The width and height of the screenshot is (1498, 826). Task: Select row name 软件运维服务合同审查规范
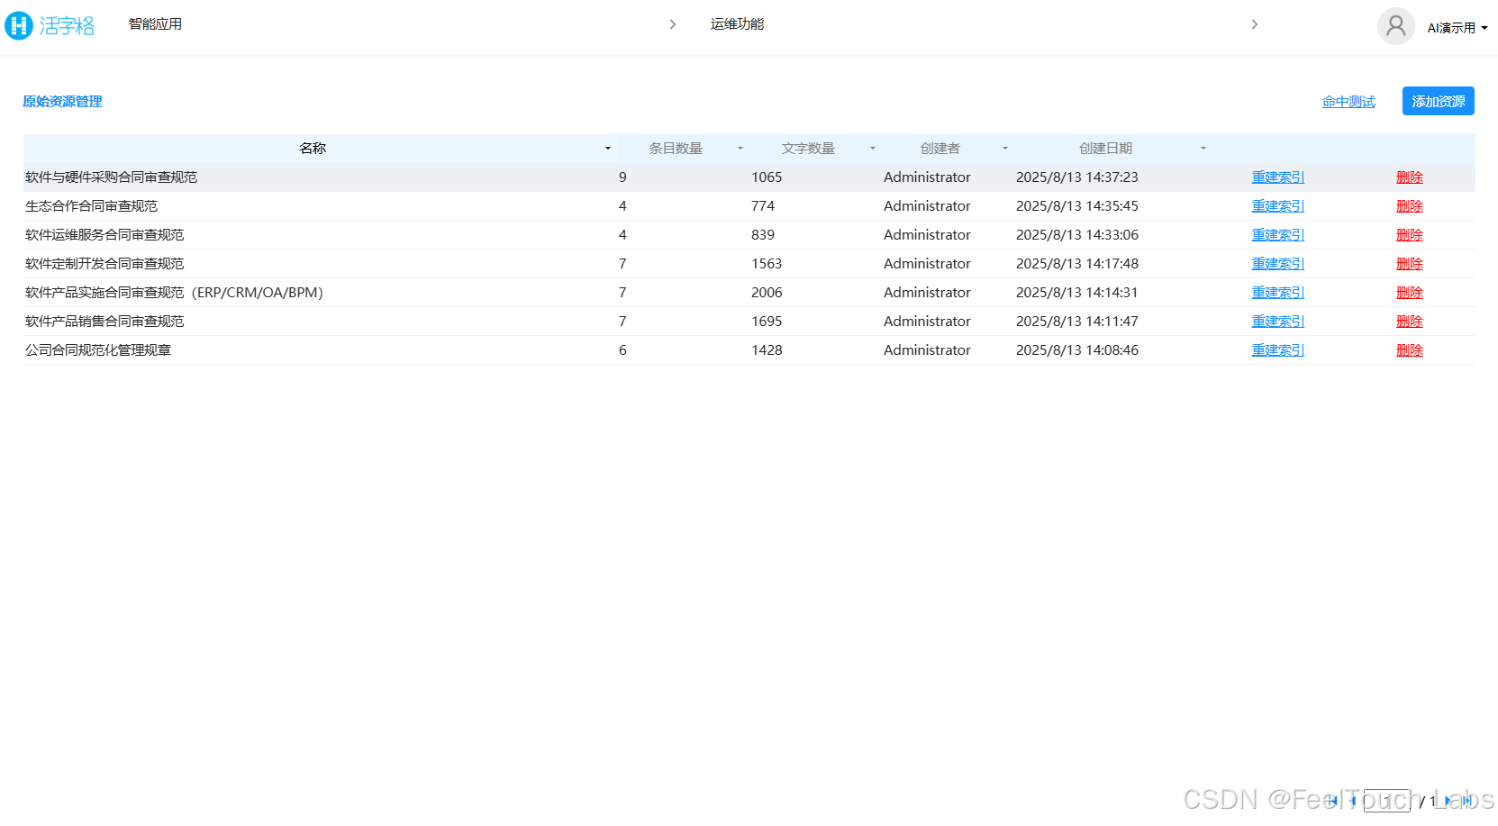coord(104,235)
